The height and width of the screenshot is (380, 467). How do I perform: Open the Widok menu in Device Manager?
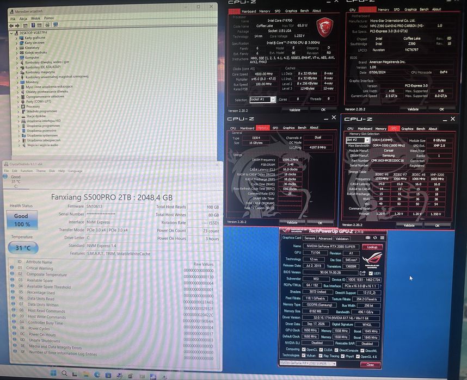35,18
